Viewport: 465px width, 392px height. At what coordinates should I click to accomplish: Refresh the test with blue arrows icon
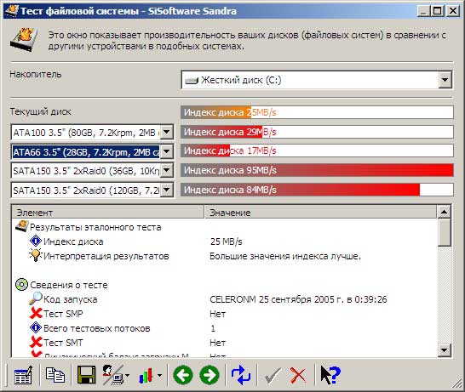tap(241, 375)
